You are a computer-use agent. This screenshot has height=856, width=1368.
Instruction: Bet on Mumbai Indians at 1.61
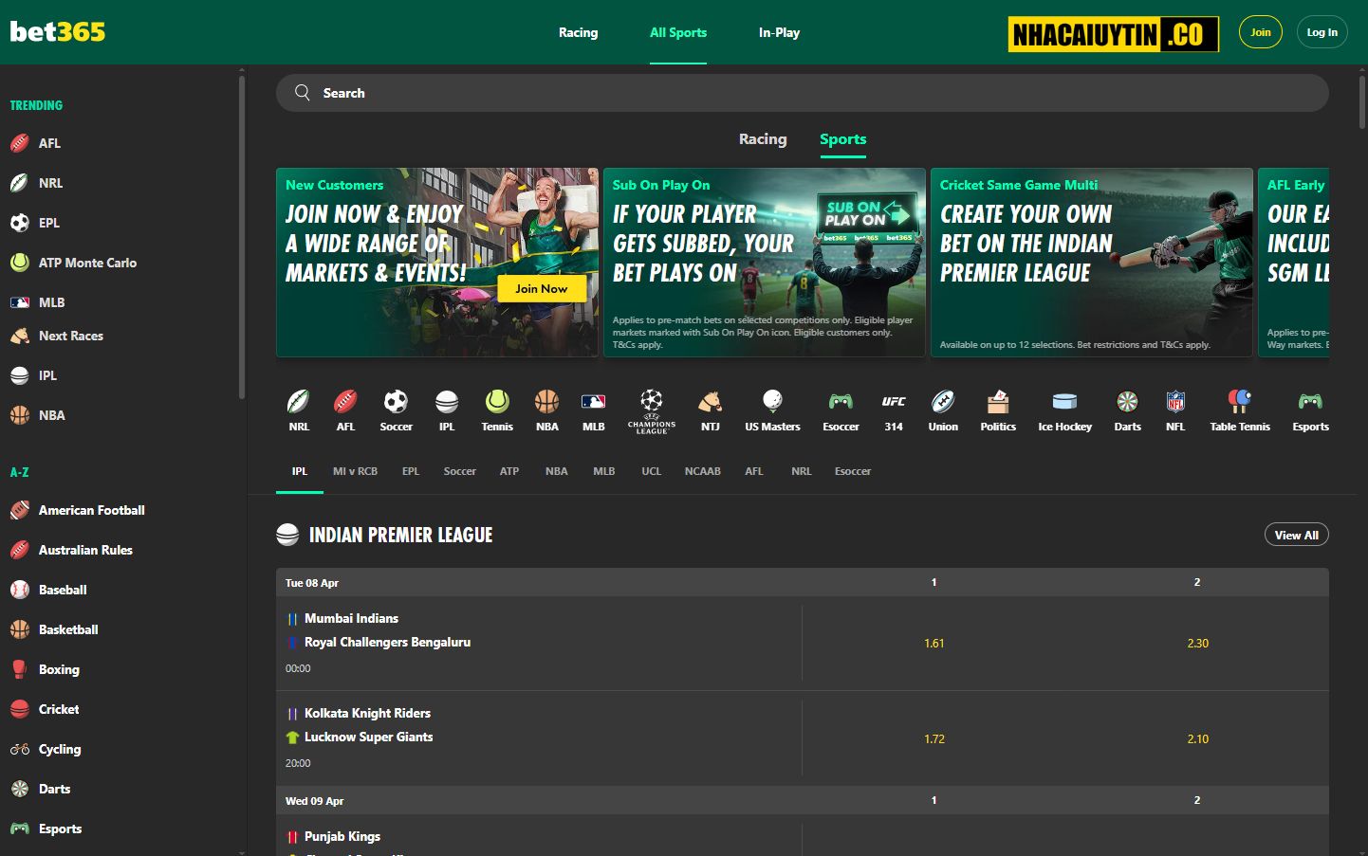[934, 643]
